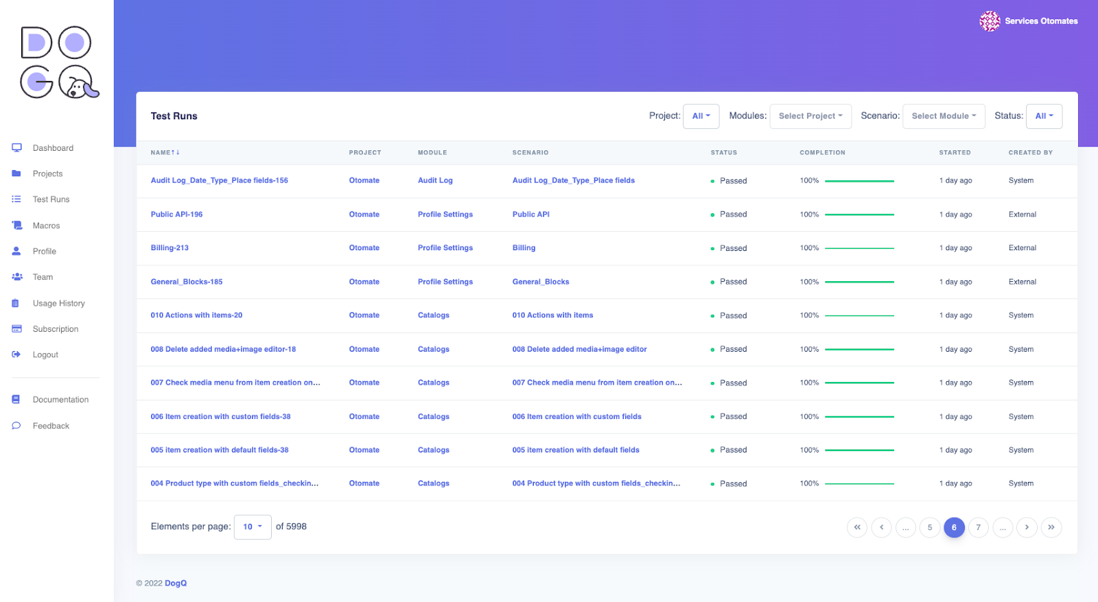The height and width of the screenshot is (602, 1098).
Task: Open Public API scenario link
Action: pos(530,215)
